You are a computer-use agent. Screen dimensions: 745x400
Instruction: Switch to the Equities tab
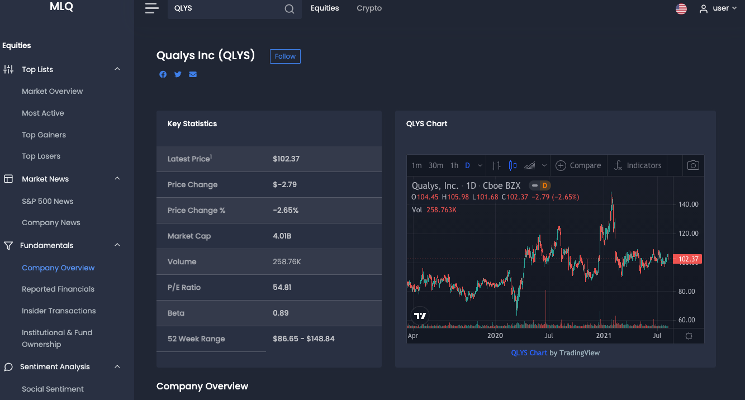(325, 8)
